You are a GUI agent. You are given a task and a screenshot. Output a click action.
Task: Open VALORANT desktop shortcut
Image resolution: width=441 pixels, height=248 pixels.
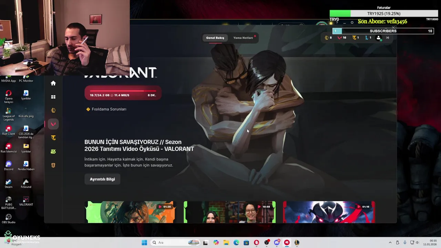pyautogui.click(x=26, y=202)
